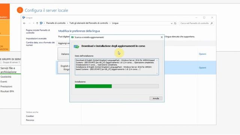240x135 pixels.
Task: Open Eventi in Server Manager tile
Action: point(4,82)
